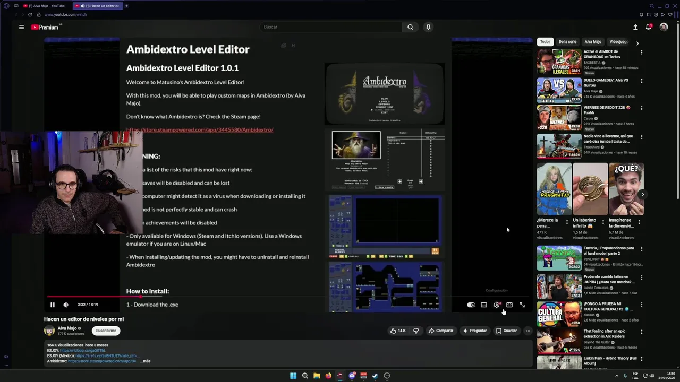Open Windows taskbar search
The width and height of the screenshot is (680, 382).
[x=305, y=376]
